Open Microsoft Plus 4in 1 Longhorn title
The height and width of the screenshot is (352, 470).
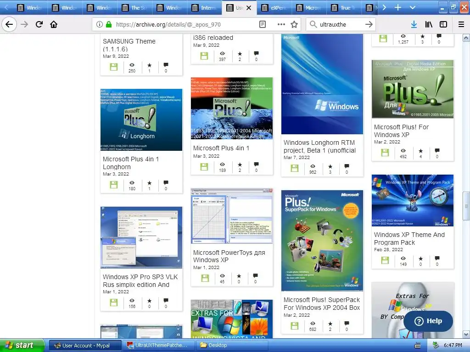coord(131,163)
